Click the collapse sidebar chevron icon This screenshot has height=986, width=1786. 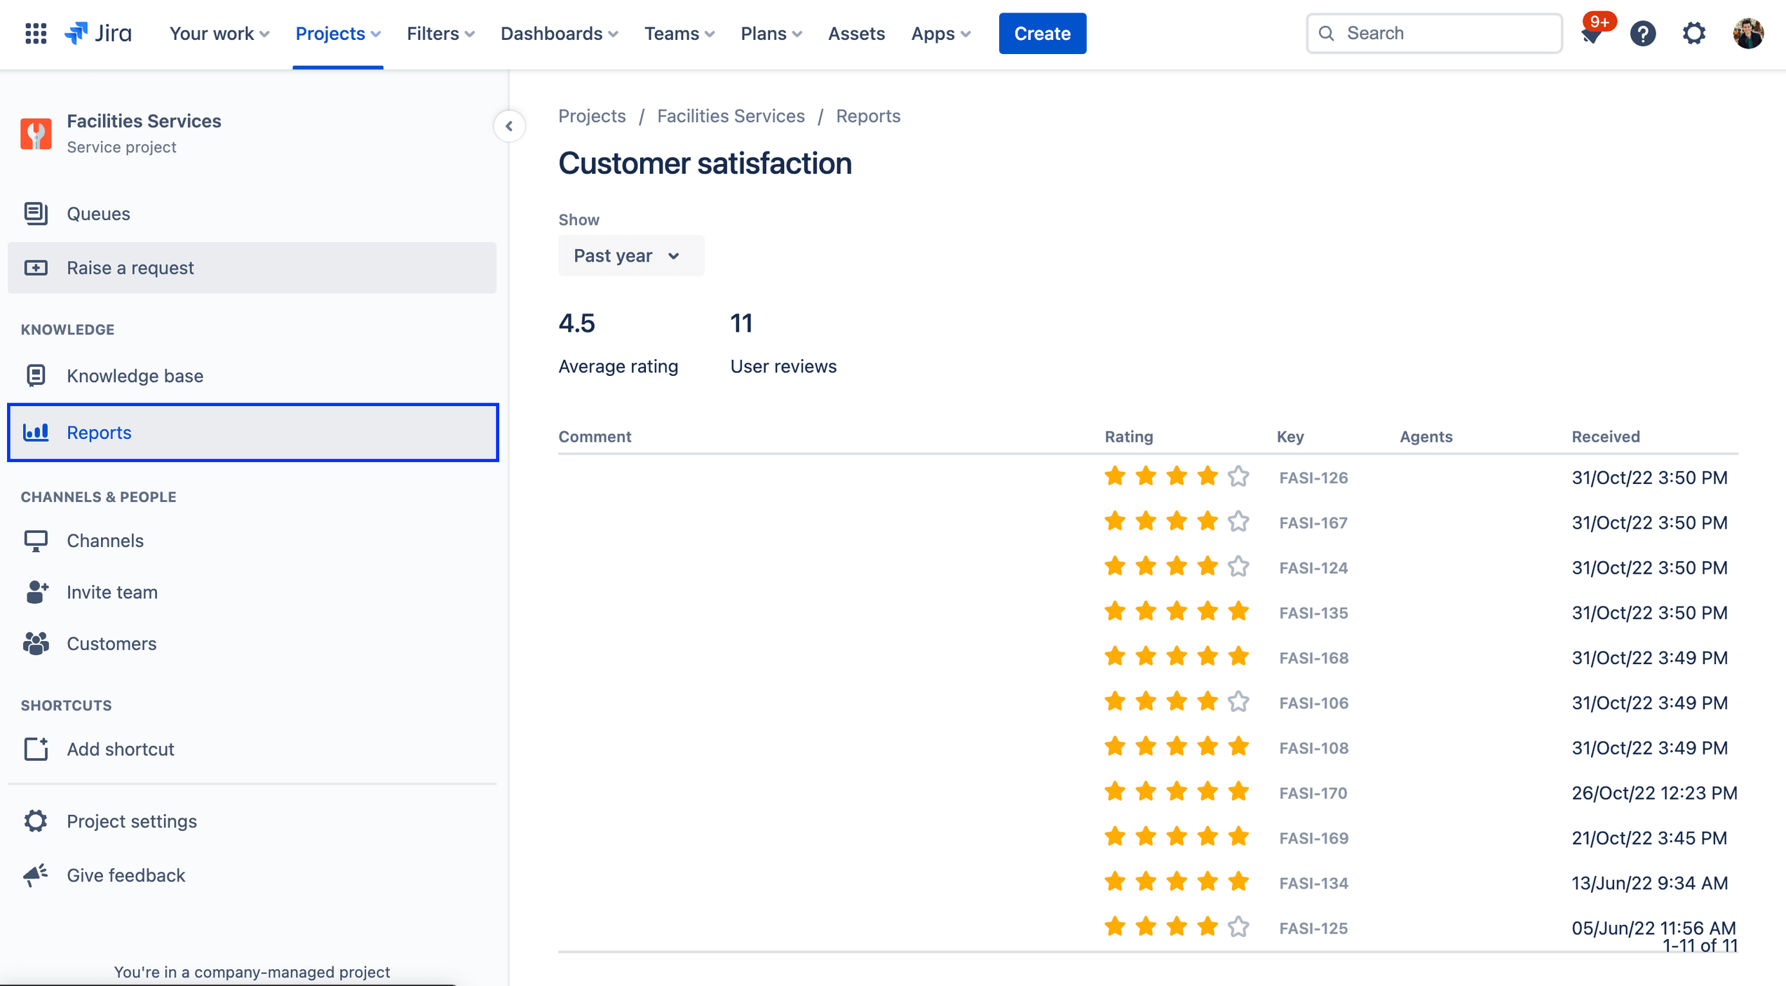click(x=508, y=125)
